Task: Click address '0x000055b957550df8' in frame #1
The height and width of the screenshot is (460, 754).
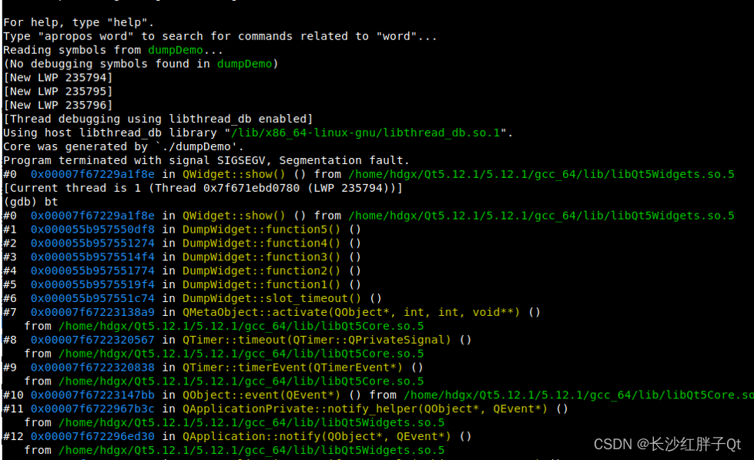Action: click(x=93, y=230)
